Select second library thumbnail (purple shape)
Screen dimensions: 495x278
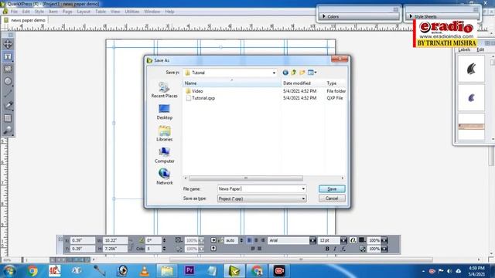(471, 97)
